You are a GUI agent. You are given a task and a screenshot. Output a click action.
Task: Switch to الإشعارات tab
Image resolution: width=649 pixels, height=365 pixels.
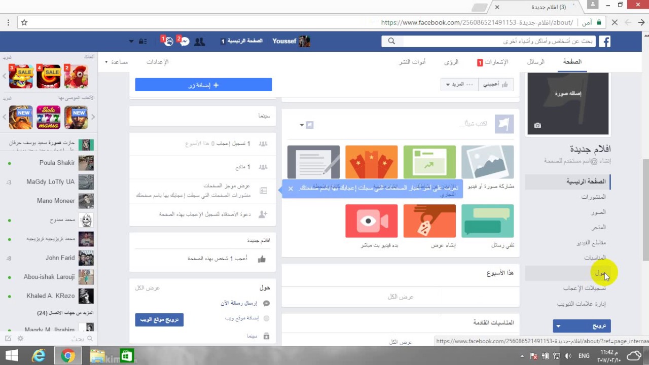(493, 62)
